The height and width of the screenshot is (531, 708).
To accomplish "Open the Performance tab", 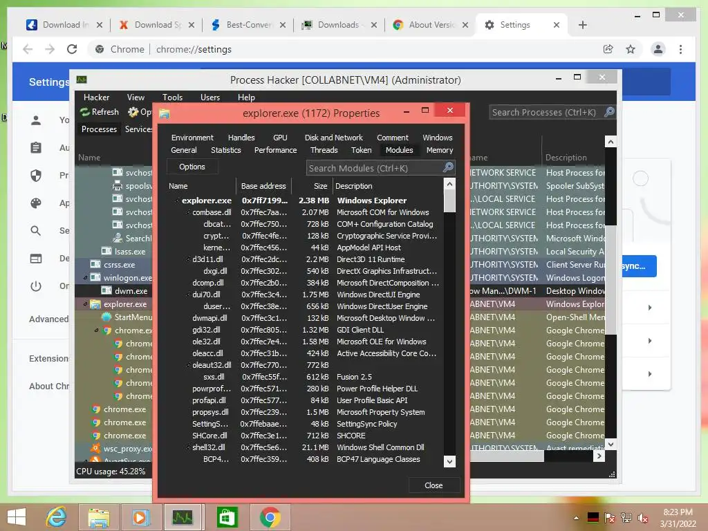I will tap(275, 150).
